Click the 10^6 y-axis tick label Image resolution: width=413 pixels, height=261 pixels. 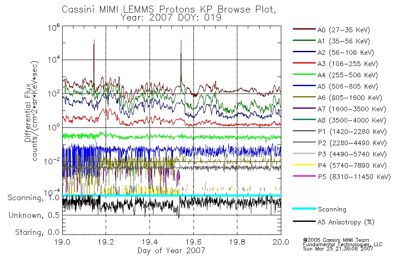coord(54,27)
